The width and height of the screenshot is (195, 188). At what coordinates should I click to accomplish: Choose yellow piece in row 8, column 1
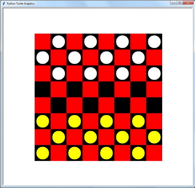tap(43, 153)
